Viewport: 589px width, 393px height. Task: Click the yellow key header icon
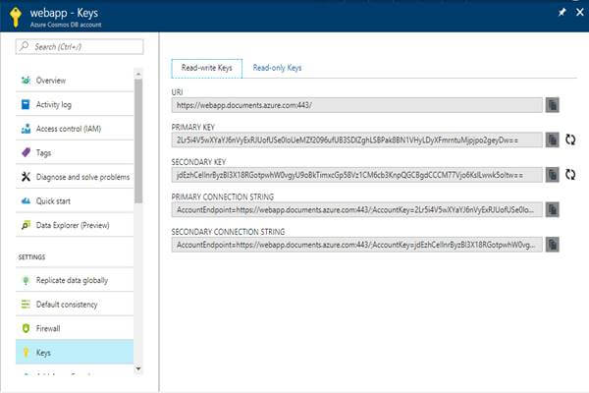pyautogui.click(x=16, y=17)
